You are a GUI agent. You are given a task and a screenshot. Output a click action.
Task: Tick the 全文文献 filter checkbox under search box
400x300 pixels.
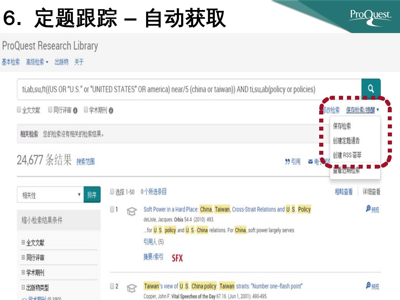19,110
